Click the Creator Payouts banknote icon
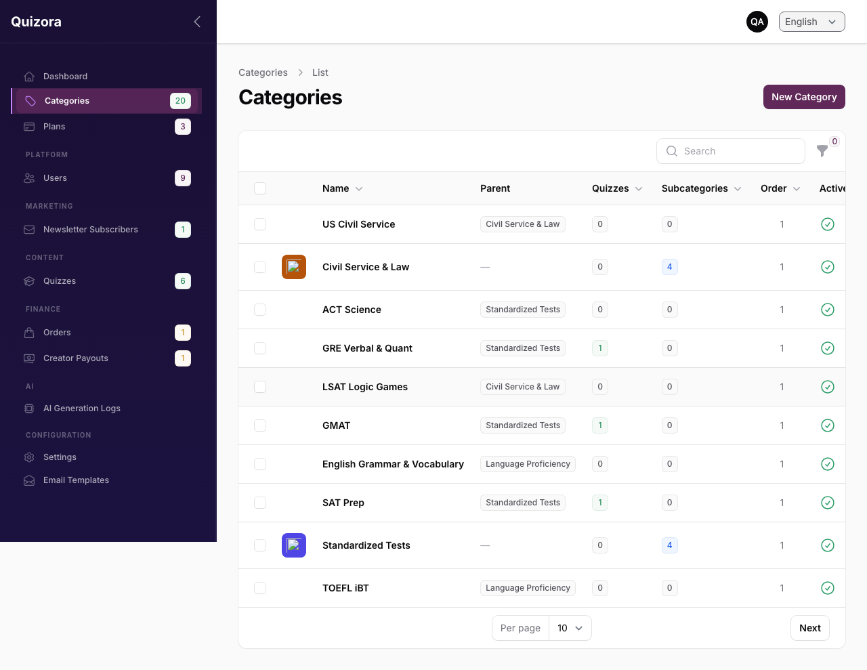Screen dimensions: 867x670 pyautogui.click(x=29, y=358)
